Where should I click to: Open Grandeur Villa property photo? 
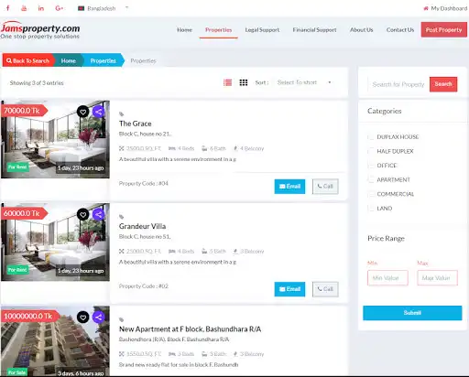pos(55,242)
